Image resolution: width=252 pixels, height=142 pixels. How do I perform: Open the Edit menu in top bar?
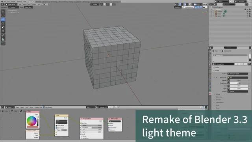coord(8,2)
